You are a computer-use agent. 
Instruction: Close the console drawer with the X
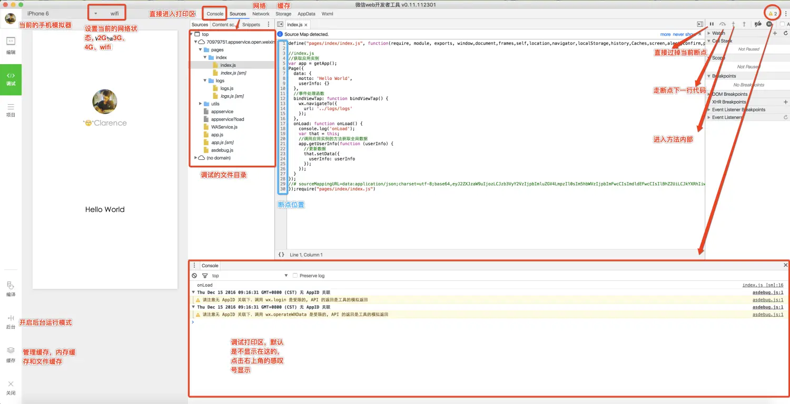786,265
